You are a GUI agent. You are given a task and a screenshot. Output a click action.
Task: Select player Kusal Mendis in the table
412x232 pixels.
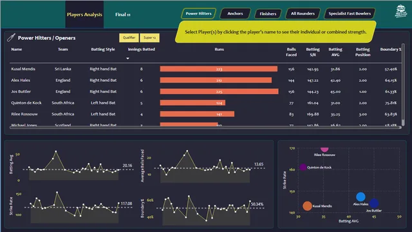pyautogui.click(x=23, y=69)
